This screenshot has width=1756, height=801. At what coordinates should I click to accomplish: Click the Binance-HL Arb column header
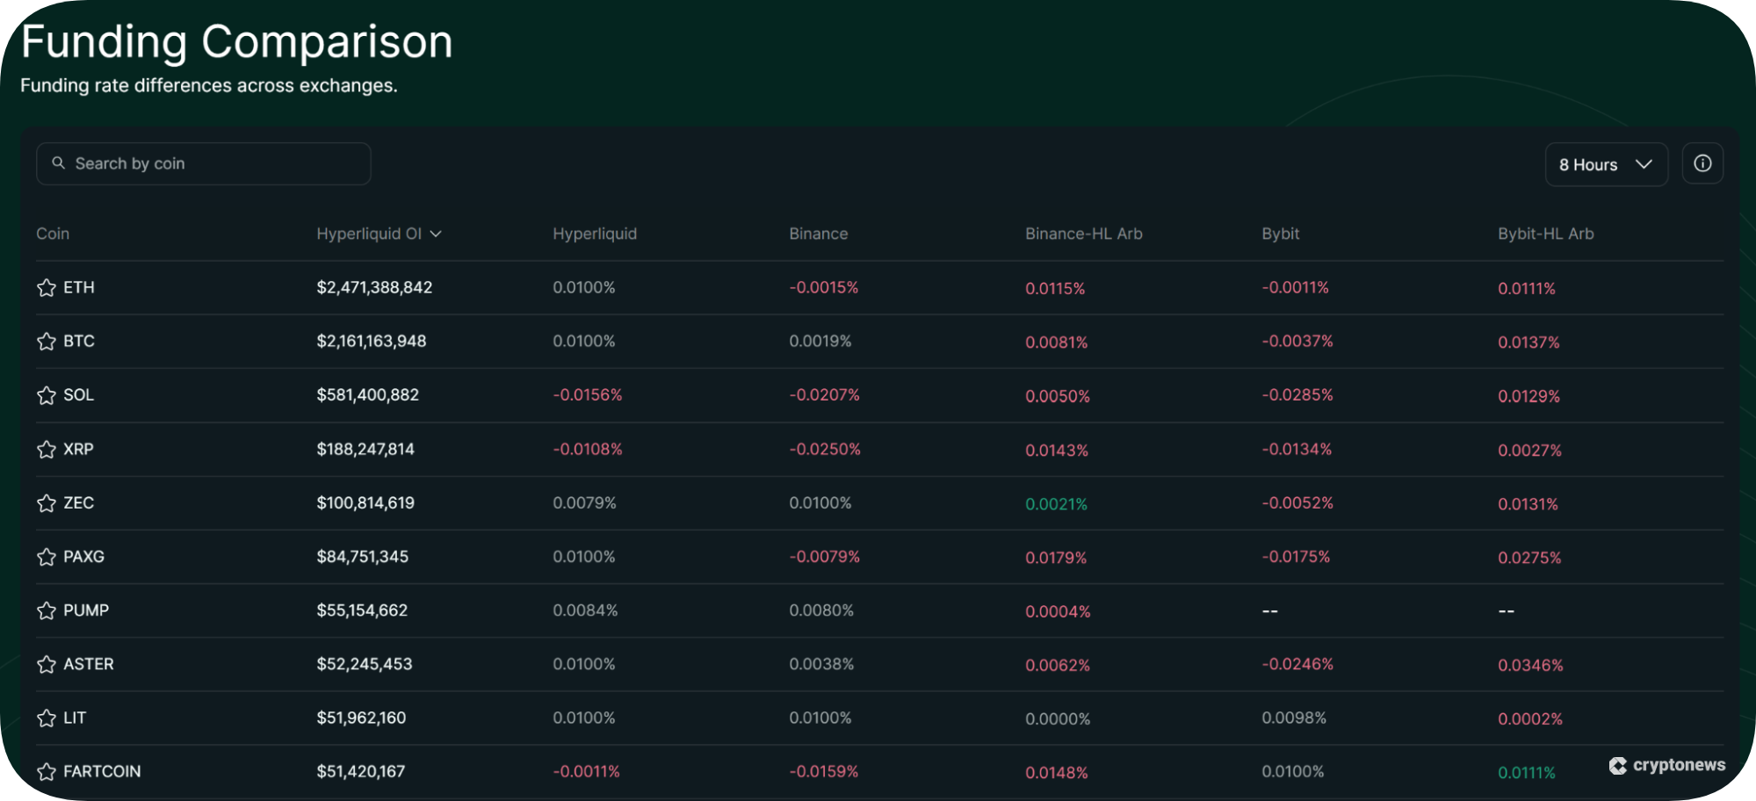click(1084, 234)
